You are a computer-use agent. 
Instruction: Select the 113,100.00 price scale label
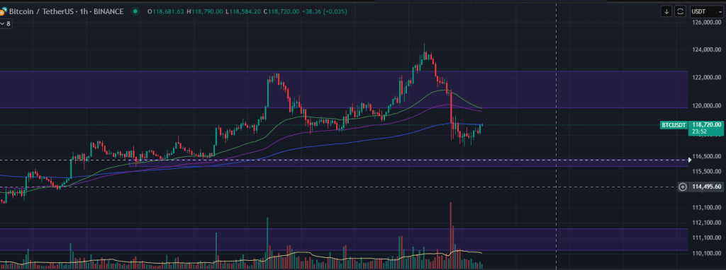click(x=706, y=208)
